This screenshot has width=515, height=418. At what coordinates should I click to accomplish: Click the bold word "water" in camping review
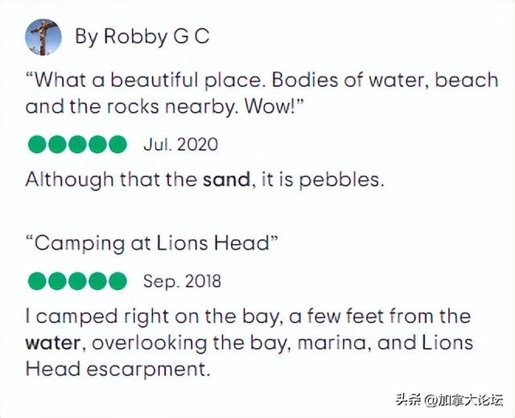[53, 343]
